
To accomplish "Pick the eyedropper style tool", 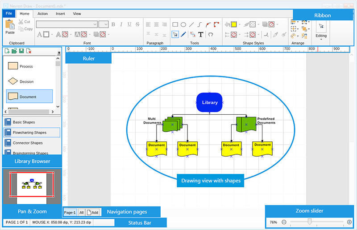I will (275, 35).
